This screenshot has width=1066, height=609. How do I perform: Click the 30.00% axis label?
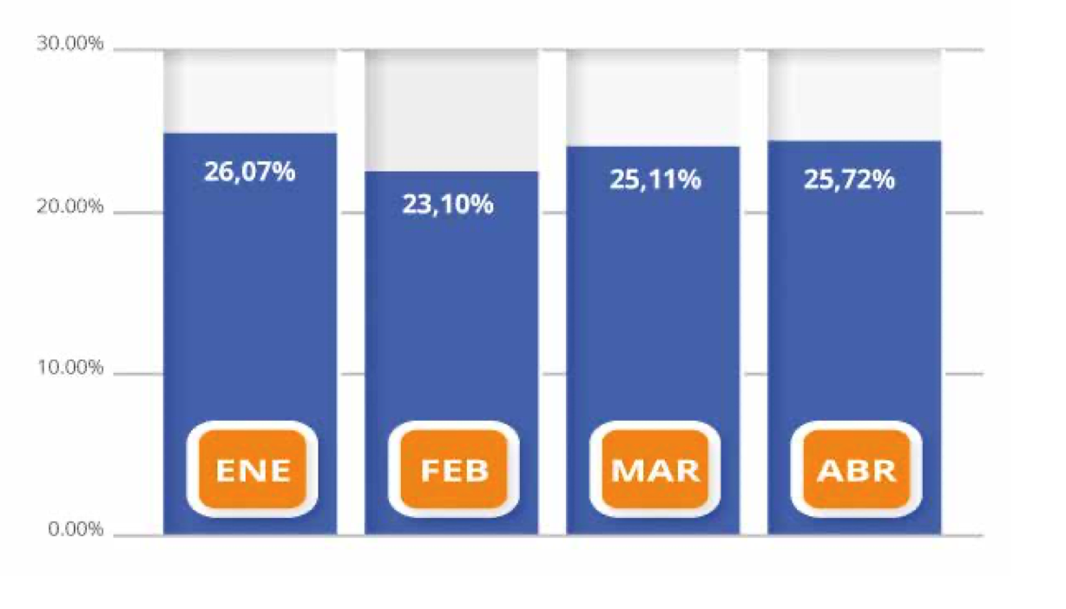coord(70,45)
